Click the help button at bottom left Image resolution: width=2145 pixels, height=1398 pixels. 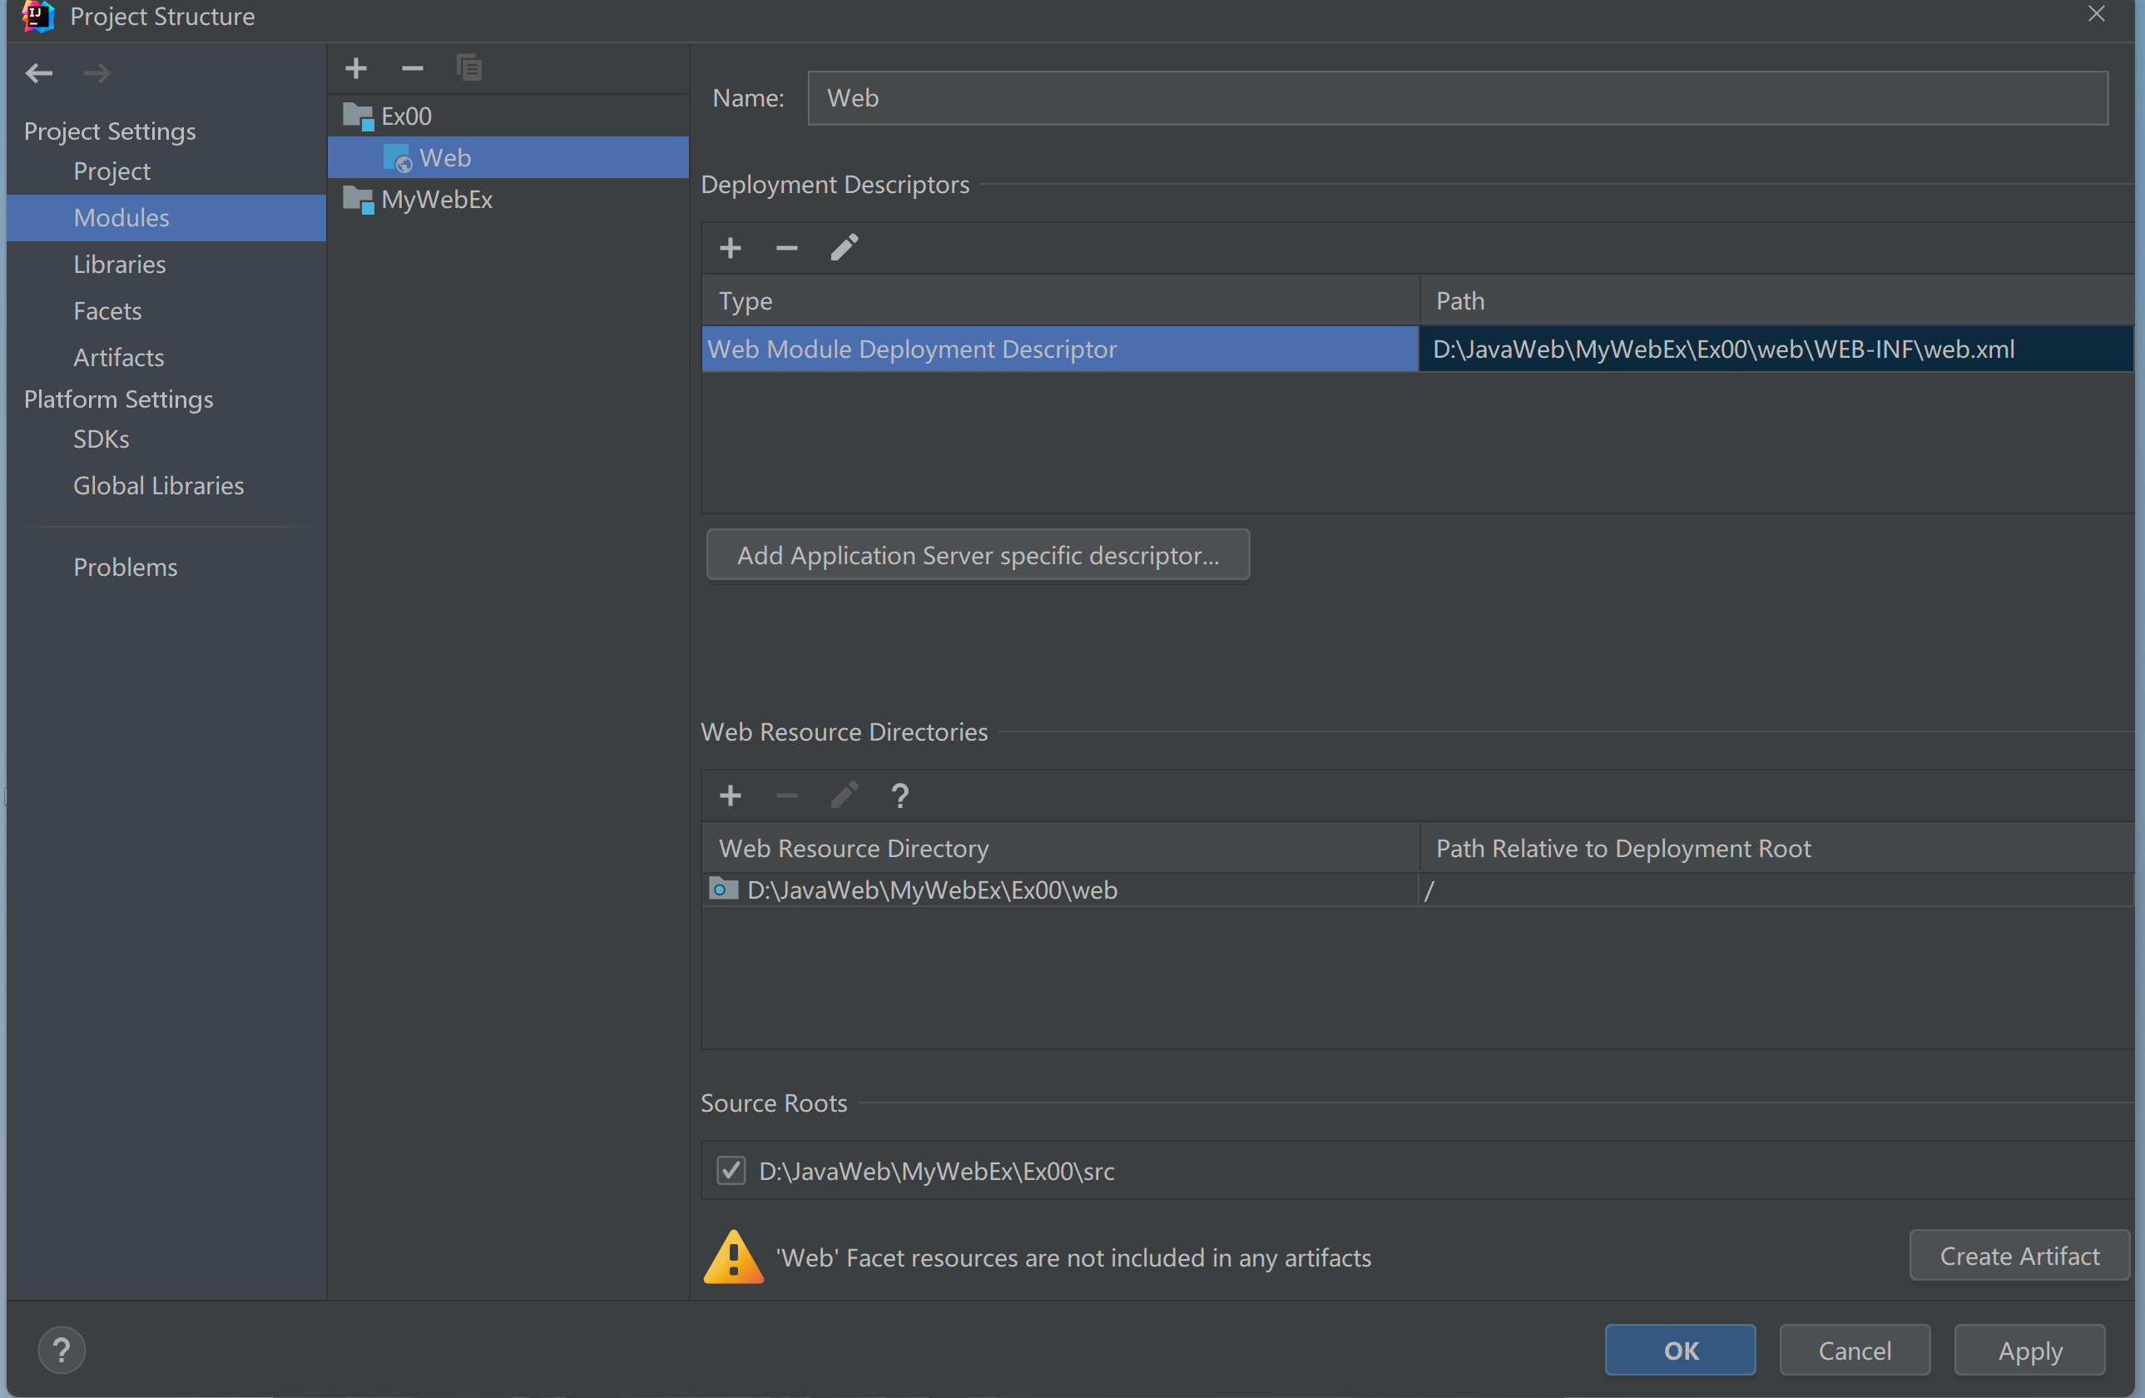pyautogui.click(x=62, y=1351)
